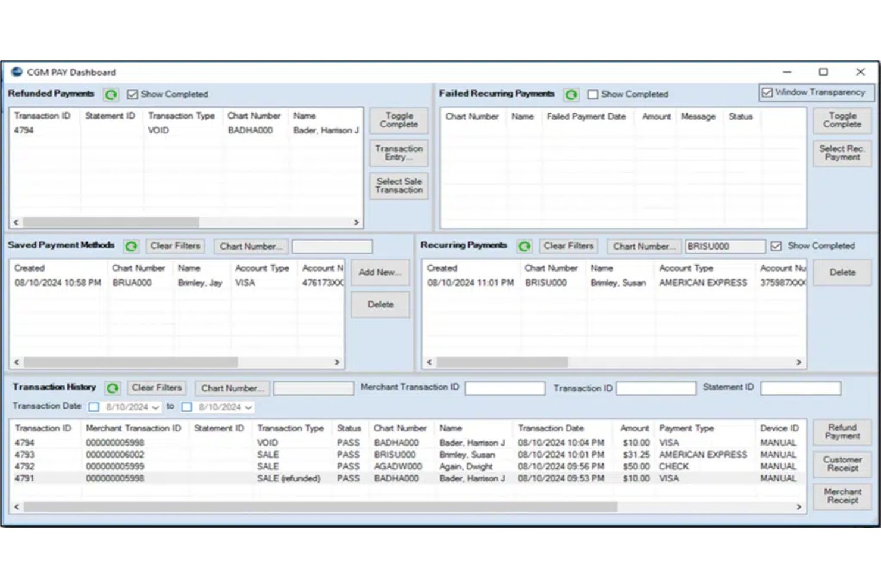Sort Transaction History by Status column
The width and height of the screenshot is (881, 588).
[349, 428]
